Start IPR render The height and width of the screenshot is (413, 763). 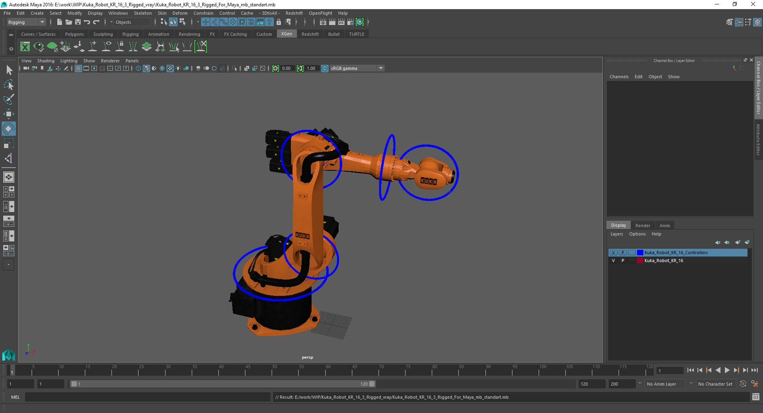341,22
